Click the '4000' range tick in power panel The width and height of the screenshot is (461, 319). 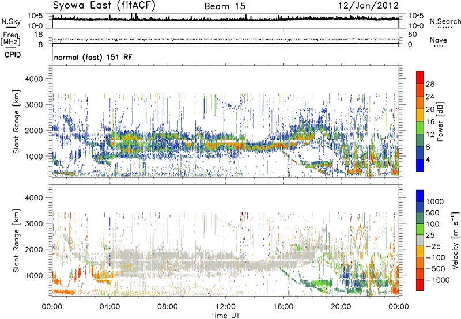click(34, 79)
